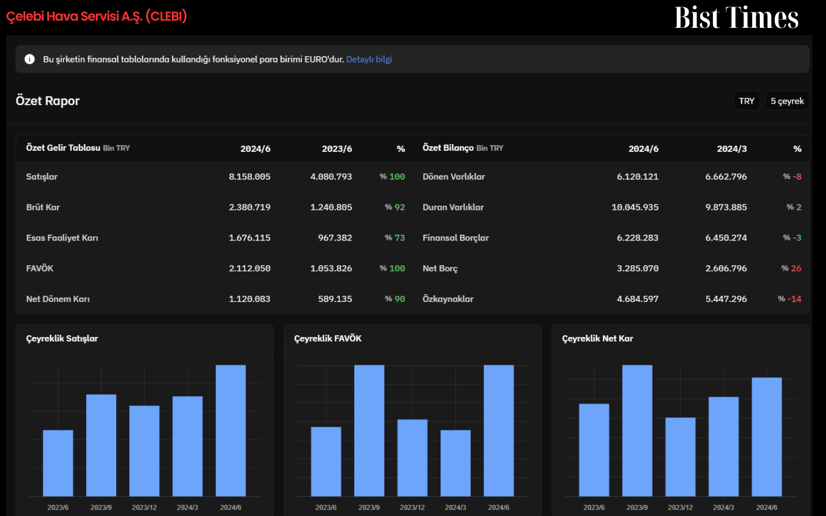Click the Özkaynaklar change % -14

coord(789,299)
